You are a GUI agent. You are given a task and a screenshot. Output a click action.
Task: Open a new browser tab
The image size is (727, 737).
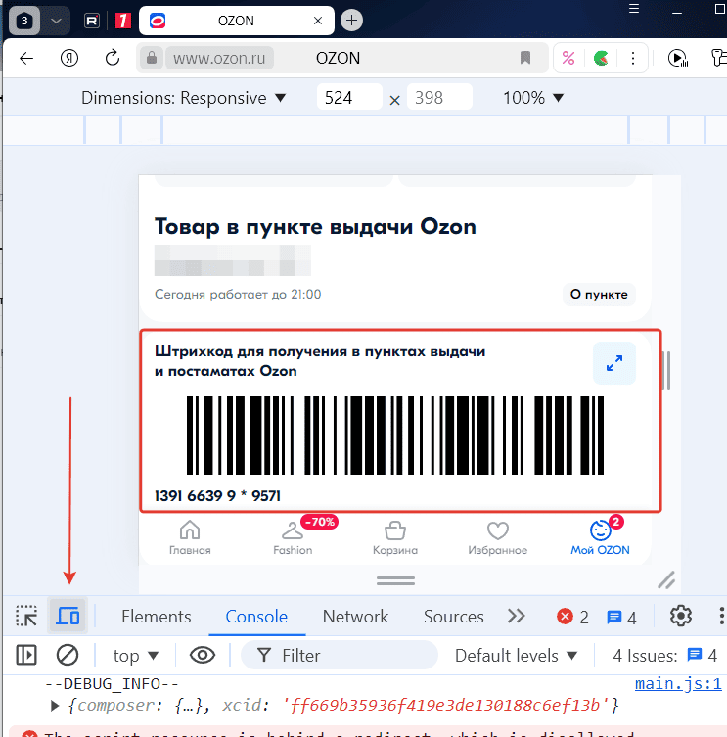pos(351,21)
